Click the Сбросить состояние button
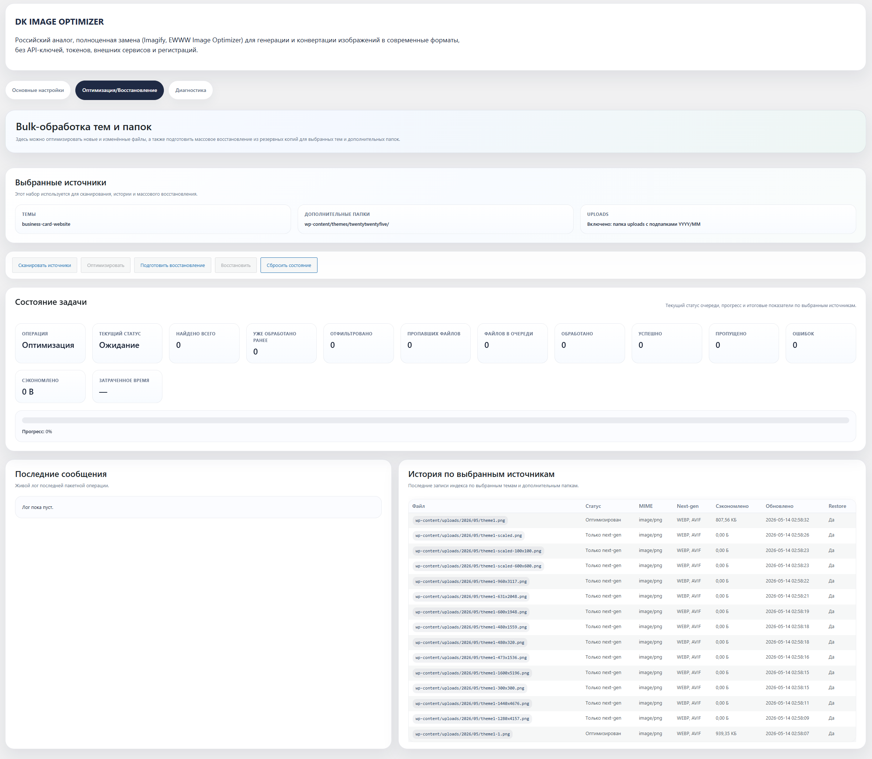Viewport: 872px width, 759px height. [x=289, y=265]
